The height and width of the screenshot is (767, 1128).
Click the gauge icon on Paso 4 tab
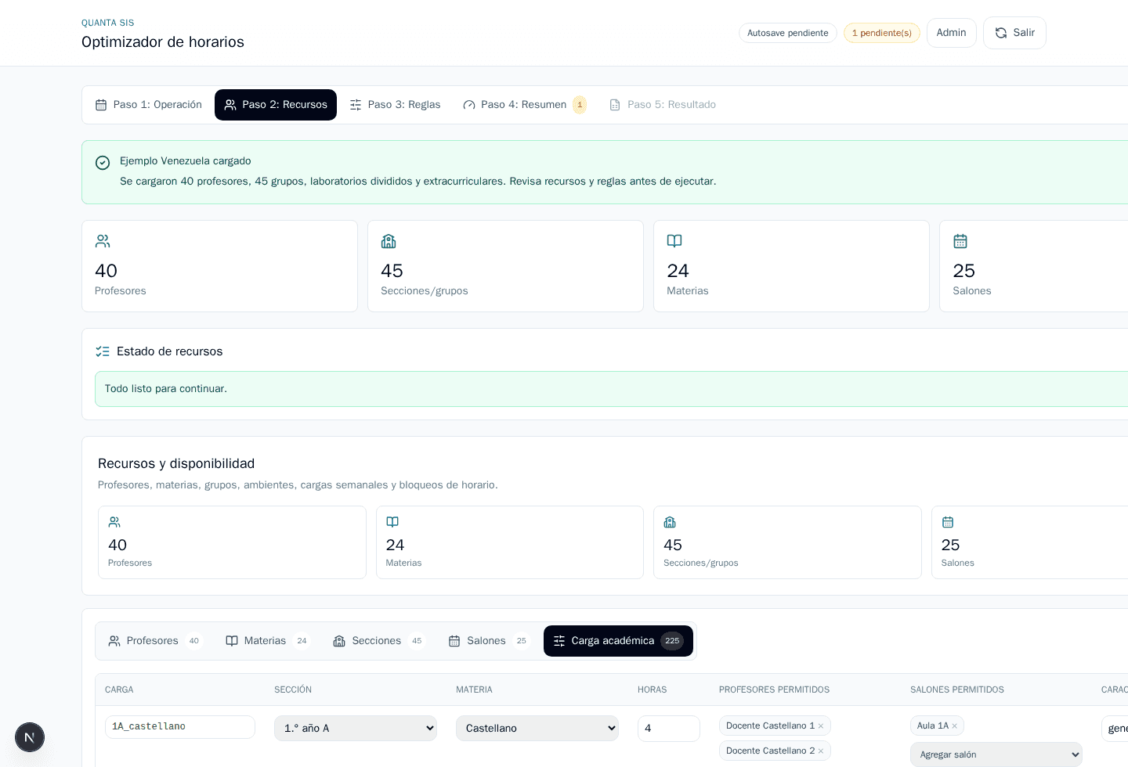click(x=469, y=105)
